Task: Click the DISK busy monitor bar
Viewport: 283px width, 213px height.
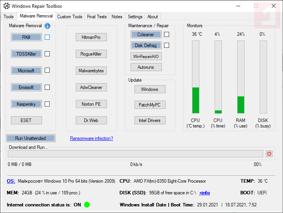Action: (263, 77)
